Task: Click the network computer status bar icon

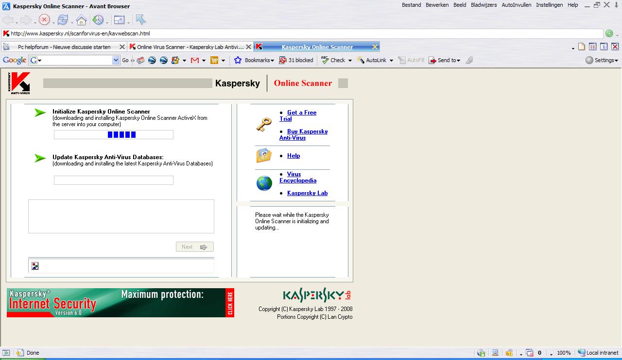Action: pos(495,353)
